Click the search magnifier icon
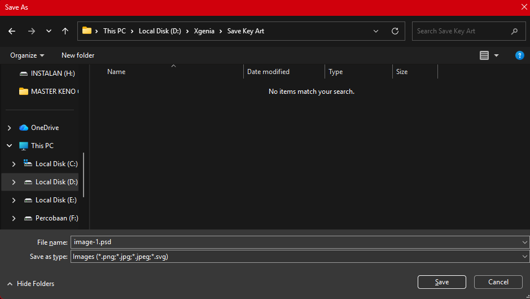The width and height of the screenshot is (530, 299). [514, 31]
